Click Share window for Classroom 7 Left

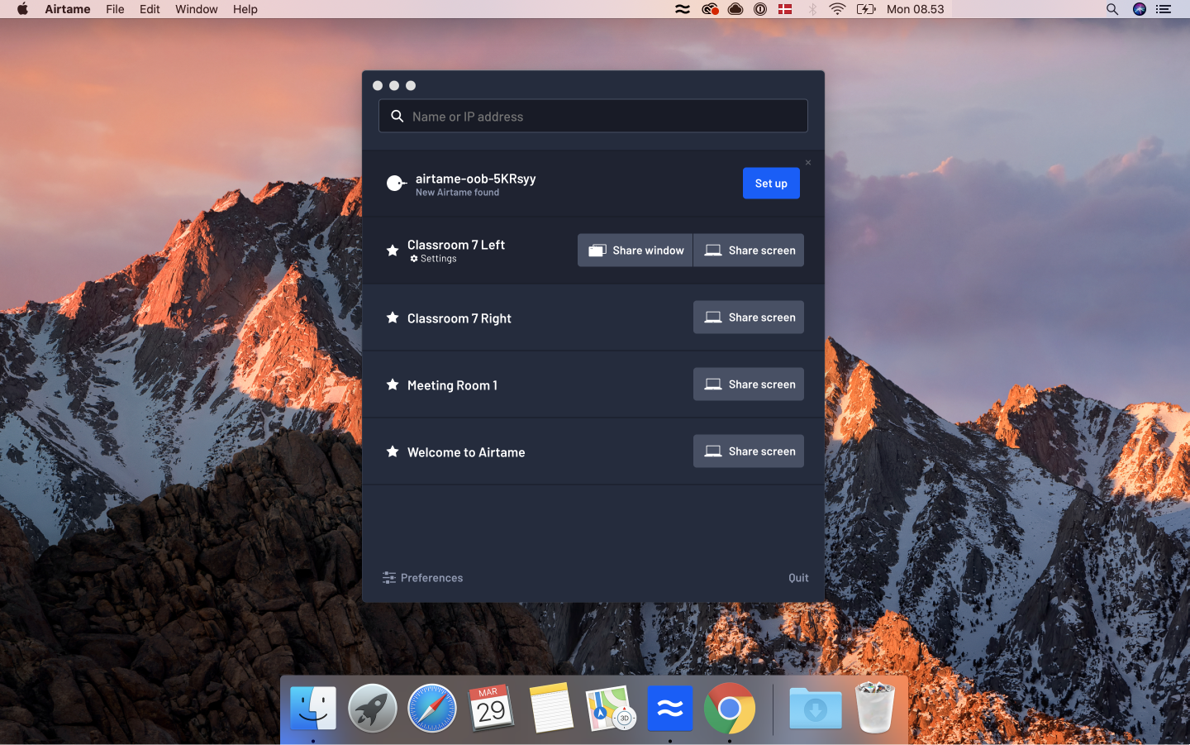point(635,251)
